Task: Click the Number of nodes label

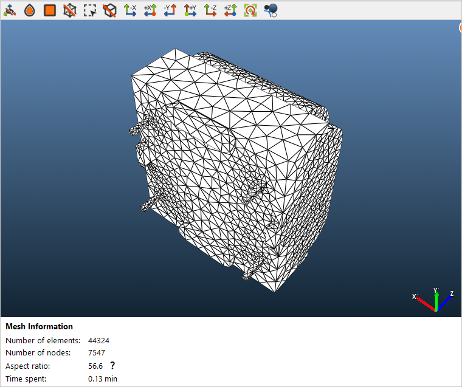Action: (38, 352)
